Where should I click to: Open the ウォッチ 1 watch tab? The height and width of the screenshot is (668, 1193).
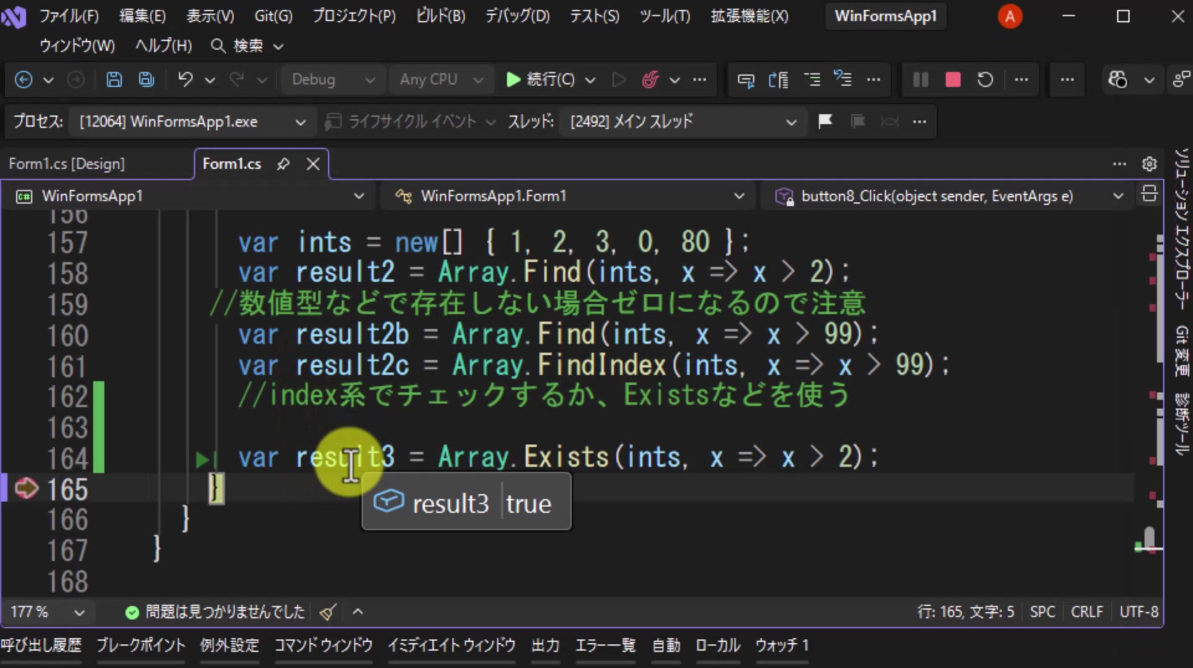782,646
